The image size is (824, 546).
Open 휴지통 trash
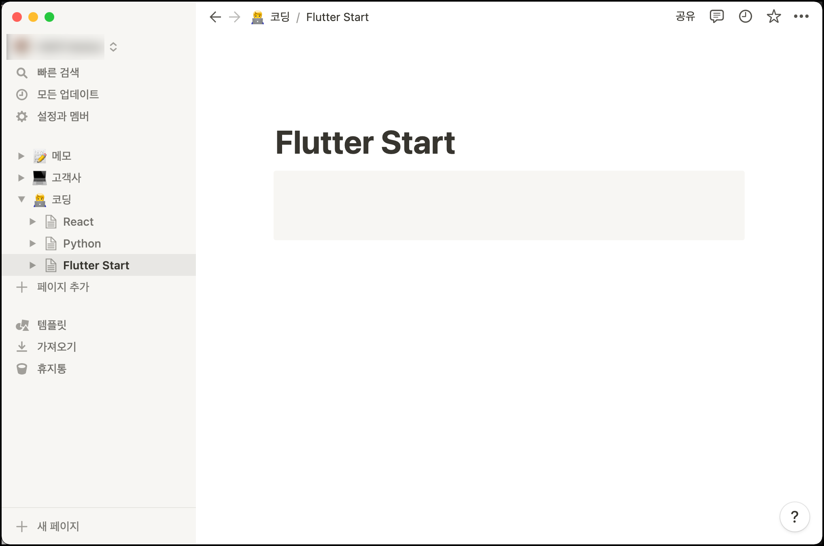52,369
